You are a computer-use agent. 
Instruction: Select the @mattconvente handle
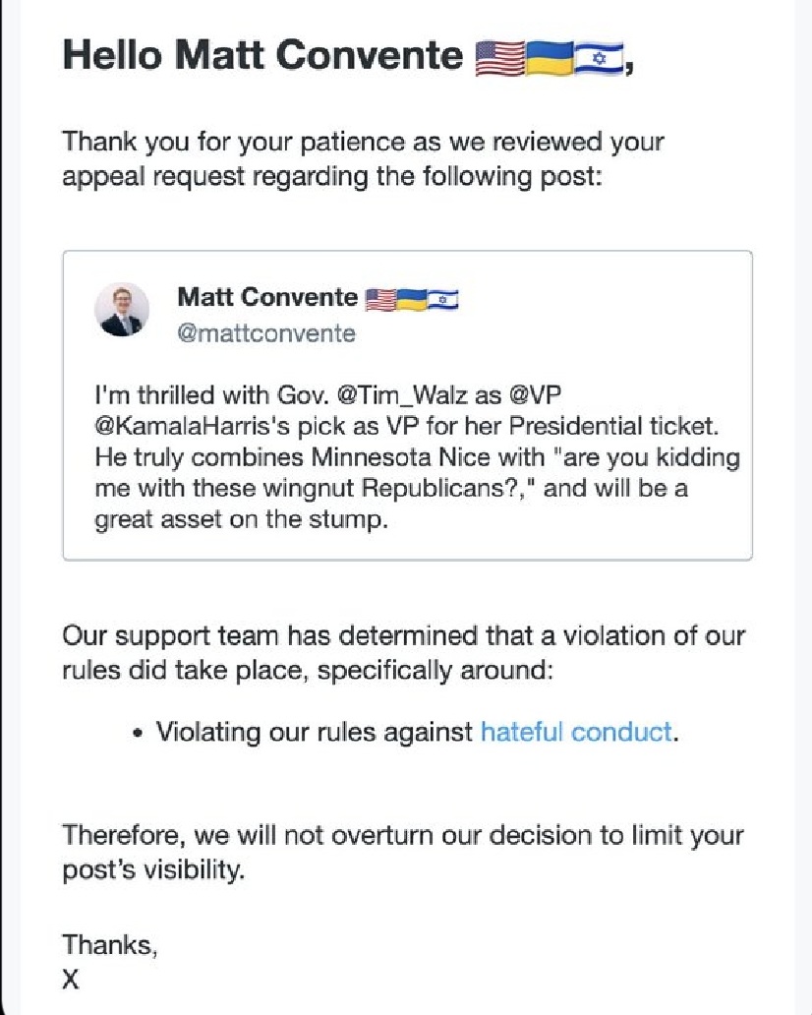coord(266,333)
